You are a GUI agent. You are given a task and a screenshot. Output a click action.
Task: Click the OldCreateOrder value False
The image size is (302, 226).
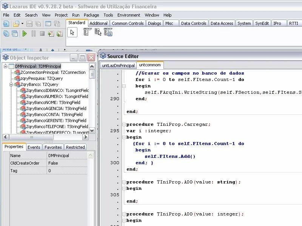pos(67,163)
